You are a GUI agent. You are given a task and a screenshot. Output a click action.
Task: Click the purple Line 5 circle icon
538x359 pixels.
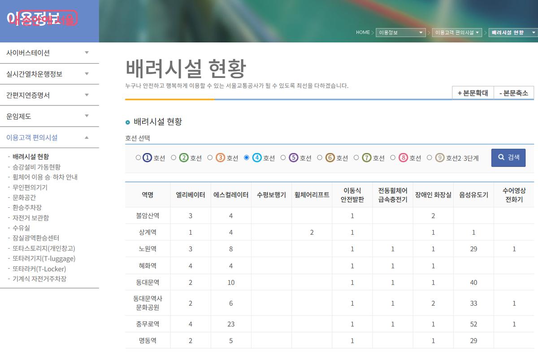point(294,158)
